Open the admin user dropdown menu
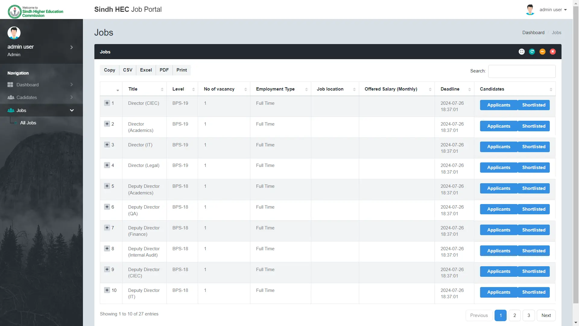Viewport: 579px width, 326px height. 553,10
